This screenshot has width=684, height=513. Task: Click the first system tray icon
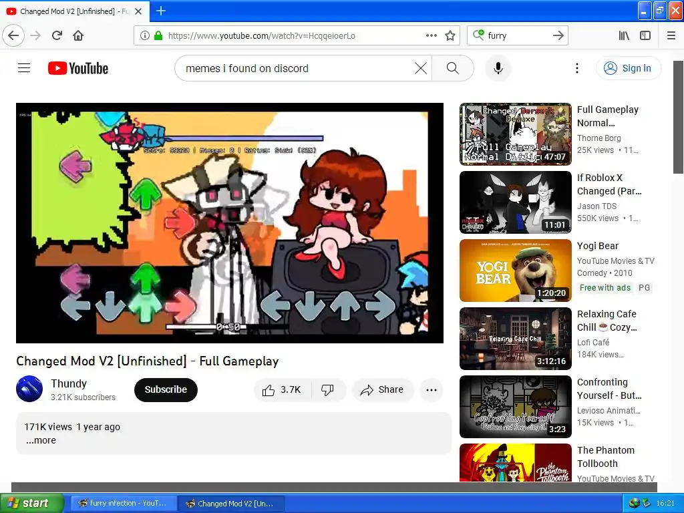[635, 503]
